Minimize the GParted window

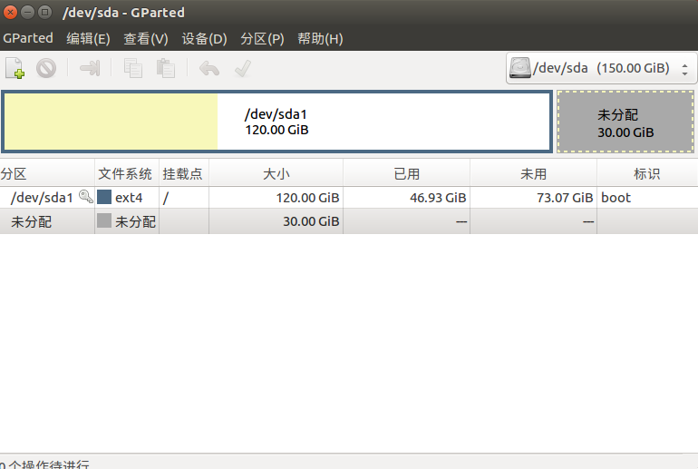pos(27,12)
